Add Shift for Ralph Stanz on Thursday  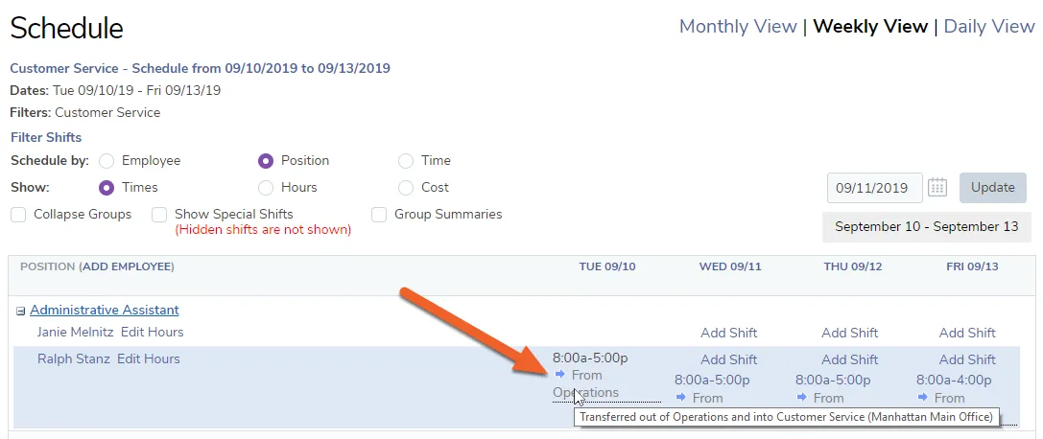pyautogui.click(x=849, y=360)
